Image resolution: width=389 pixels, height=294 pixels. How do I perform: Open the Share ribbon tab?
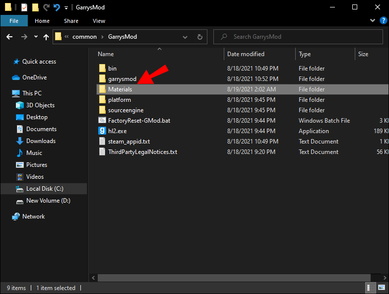pos(71,21)
